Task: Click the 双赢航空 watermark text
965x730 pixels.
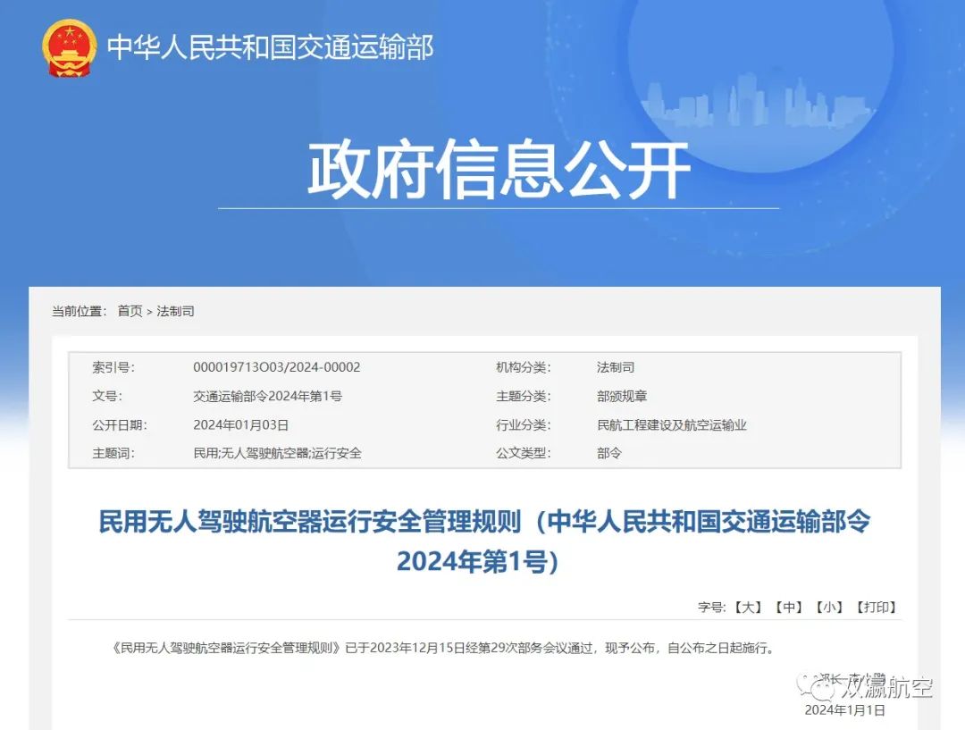Action: (x=888, y=688)
